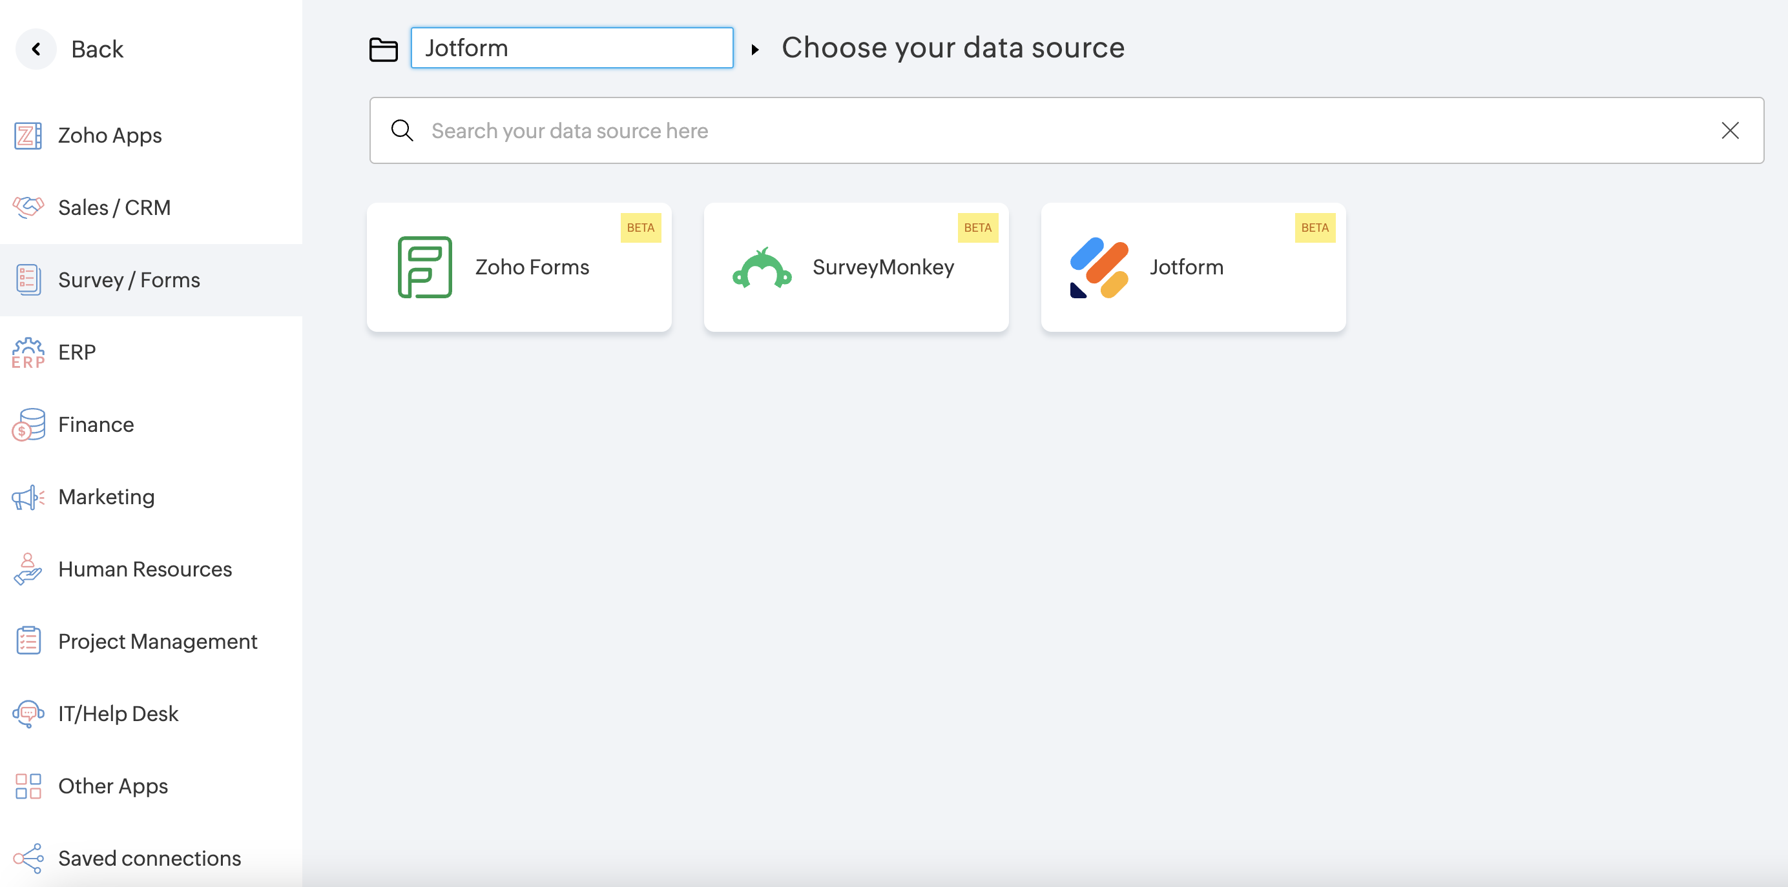Clear the data source search box
This screenshot has height=887, width=1788.
[x=1729, y=130]
